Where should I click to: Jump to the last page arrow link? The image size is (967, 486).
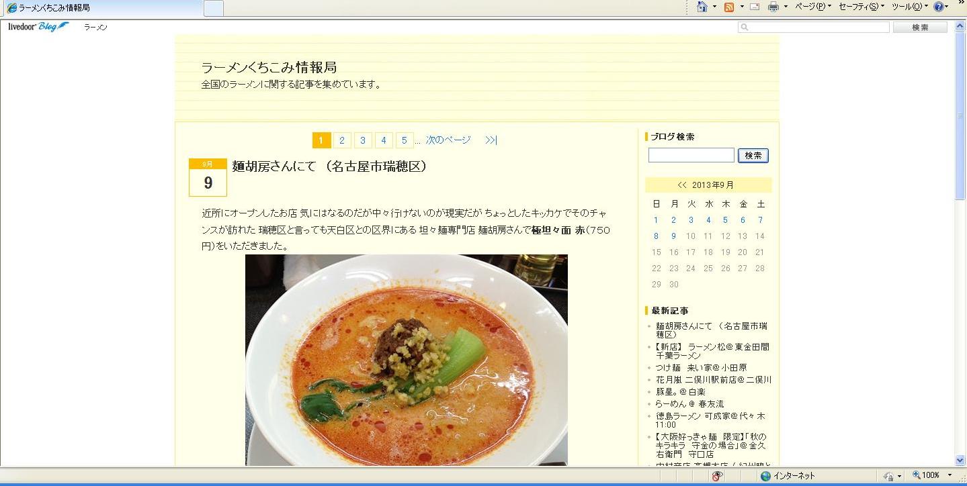tap(491, 140)
